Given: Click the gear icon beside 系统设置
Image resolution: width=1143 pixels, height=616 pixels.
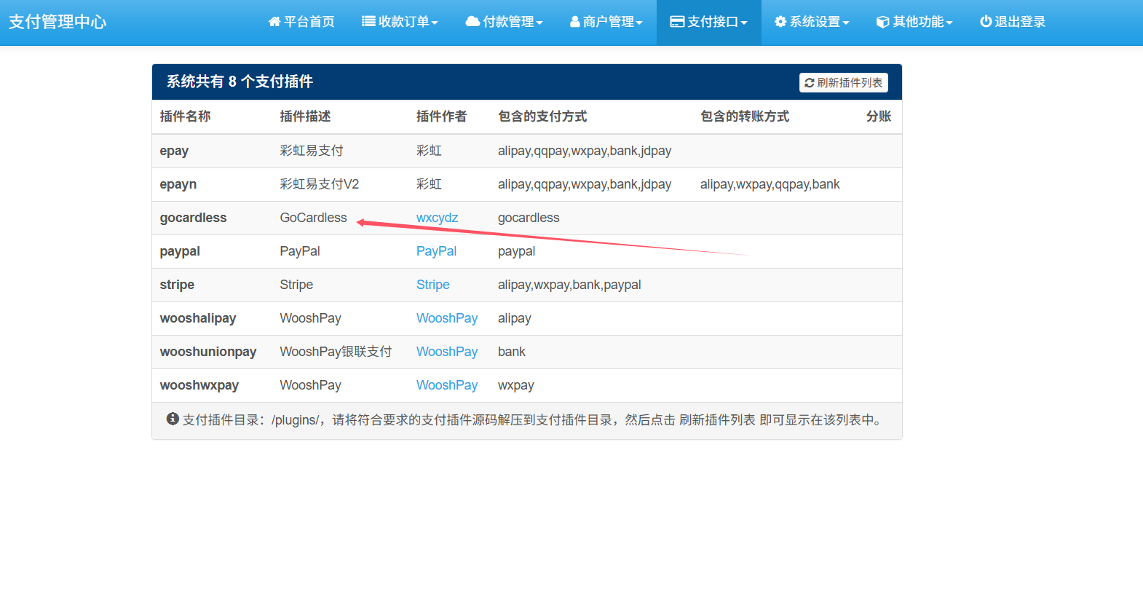Looking at the screenshot, I should pos(780,22).
